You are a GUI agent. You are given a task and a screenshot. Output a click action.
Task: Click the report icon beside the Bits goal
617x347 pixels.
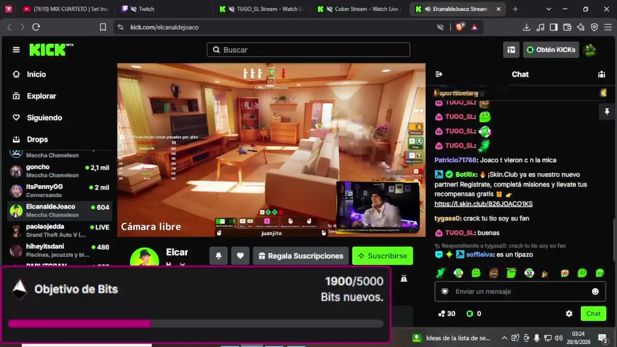(x=404, y=279)
